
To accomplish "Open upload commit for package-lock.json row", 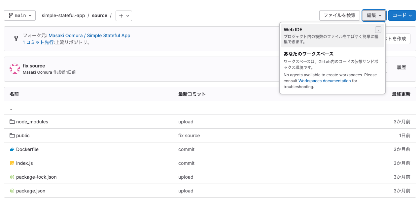I will click(x=186, y=177).
